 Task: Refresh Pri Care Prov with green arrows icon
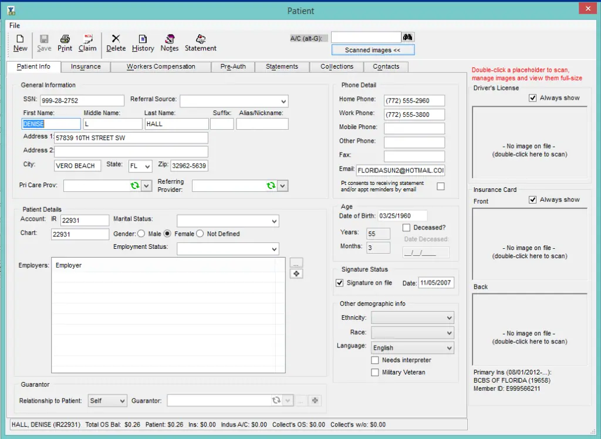click(x=136, y=185)
